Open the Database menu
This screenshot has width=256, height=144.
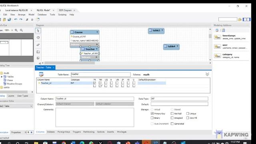click(42, 14)
